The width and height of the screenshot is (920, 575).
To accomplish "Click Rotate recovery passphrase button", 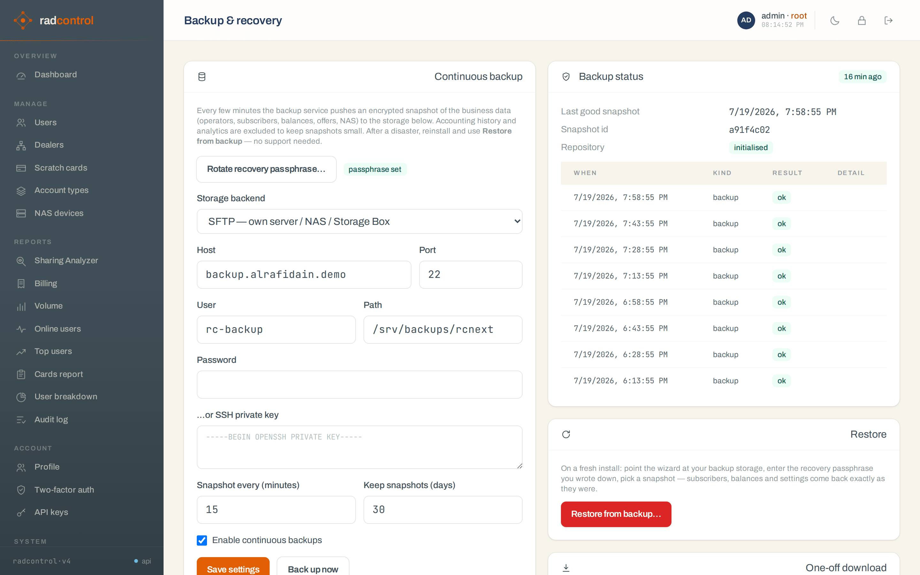I will pos(266,169).
